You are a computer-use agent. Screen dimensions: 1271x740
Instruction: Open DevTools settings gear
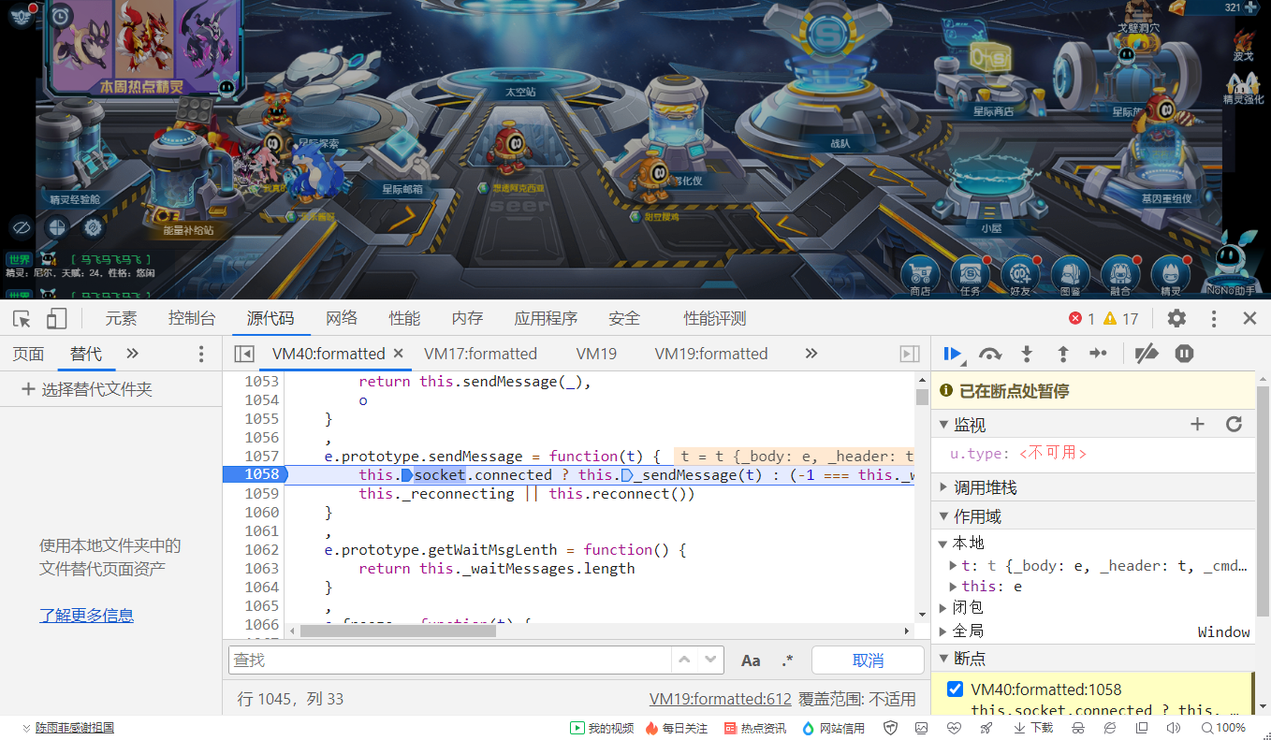[1176, 318]
